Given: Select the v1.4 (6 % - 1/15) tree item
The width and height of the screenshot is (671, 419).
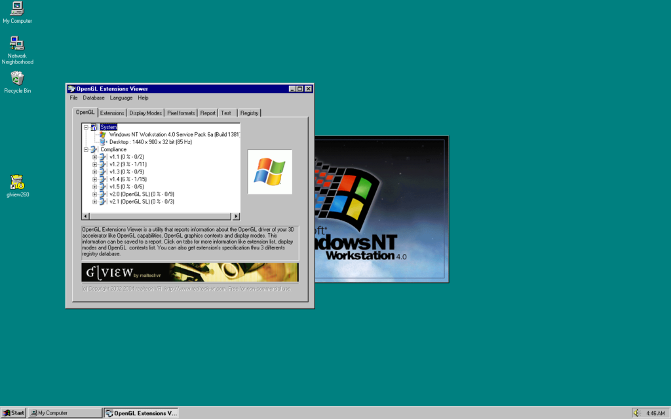Looking at the screenshot, I should (x=128, y=179).
